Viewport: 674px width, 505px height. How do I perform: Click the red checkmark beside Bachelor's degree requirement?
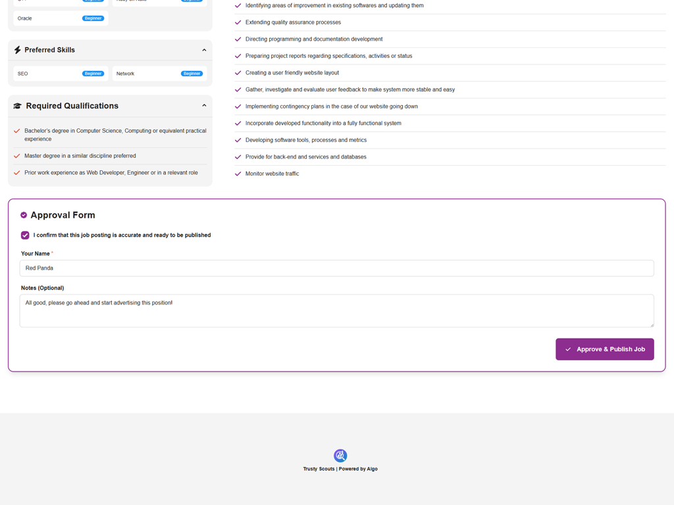[x=17, y=131]
